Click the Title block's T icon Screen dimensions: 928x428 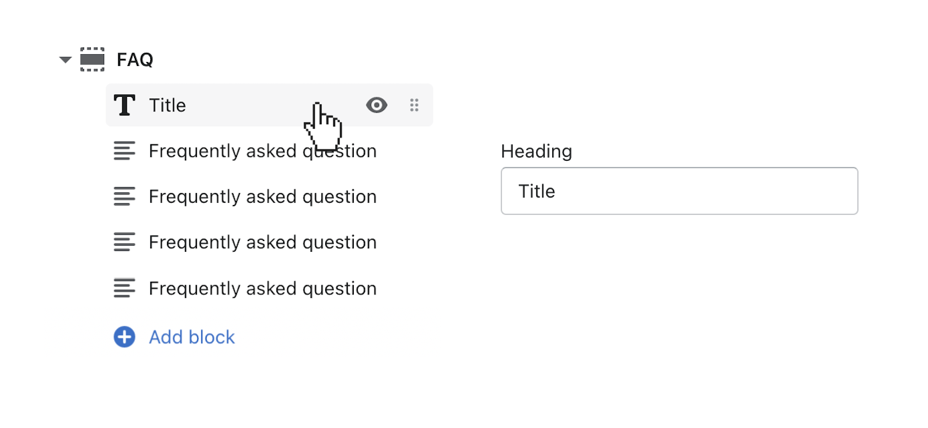(124, 105)
